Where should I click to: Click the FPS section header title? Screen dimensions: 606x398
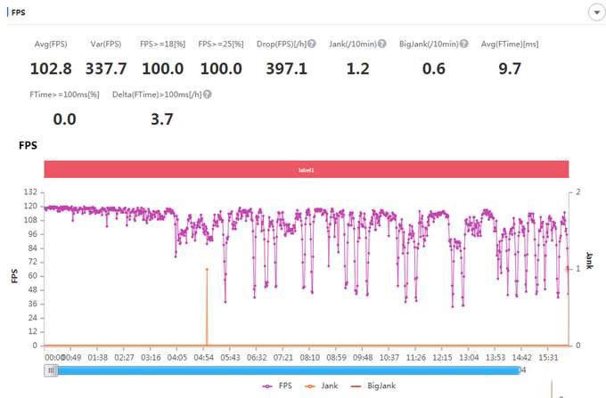[x=18, y=12]
